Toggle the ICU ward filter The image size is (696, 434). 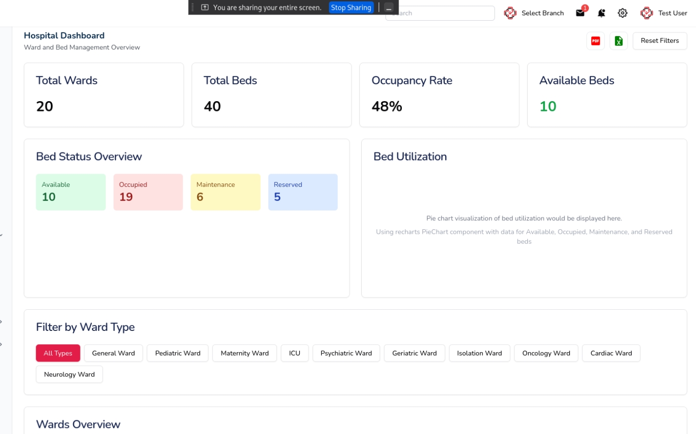coord(294,353)
